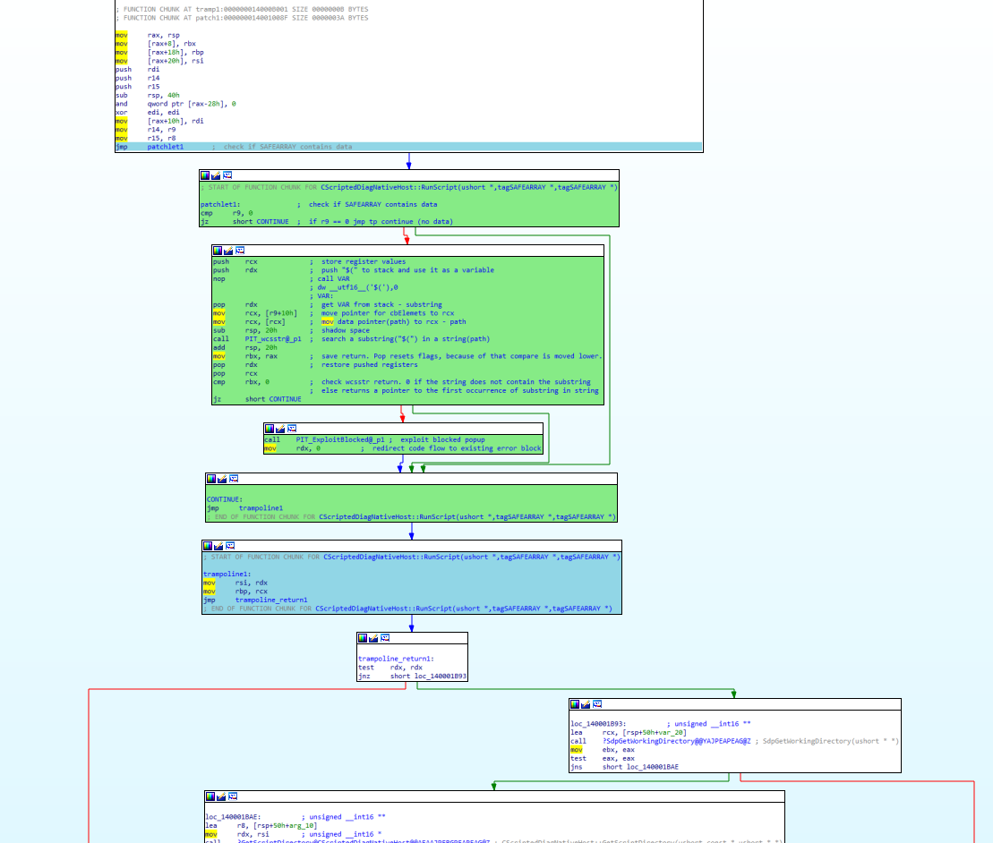This screenshot has height=843, width=993.
Task: Click the 'jmp trampoline1' instruction
Action: pyautogui.click(x=245, y=508)
